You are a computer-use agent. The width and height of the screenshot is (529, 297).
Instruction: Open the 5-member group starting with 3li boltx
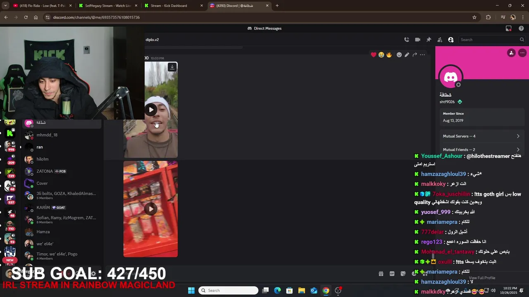pos(62,196)
